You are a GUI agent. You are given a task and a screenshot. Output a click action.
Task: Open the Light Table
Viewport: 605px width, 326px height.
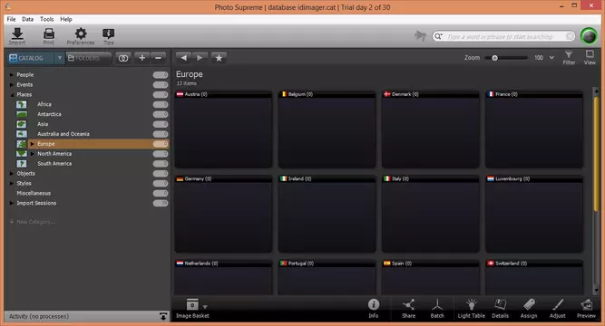tap(471, 309)
